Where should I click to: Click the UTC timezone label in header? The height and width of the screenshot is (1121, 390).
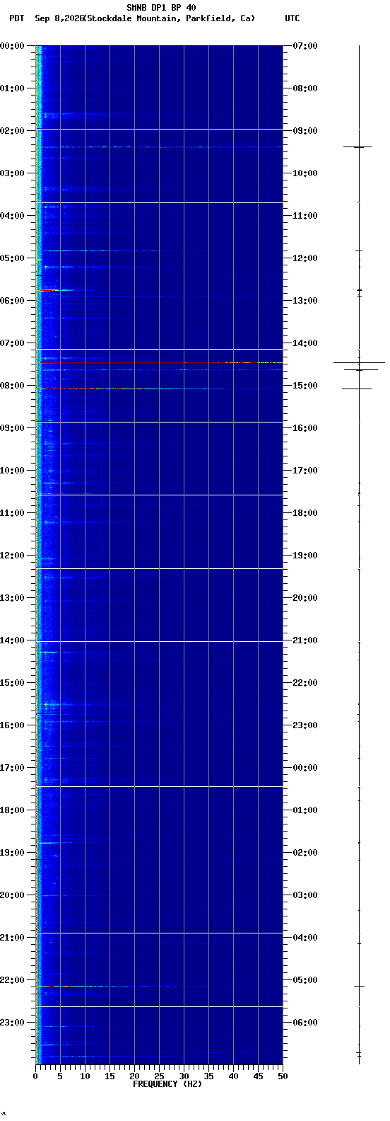[292, 18]
